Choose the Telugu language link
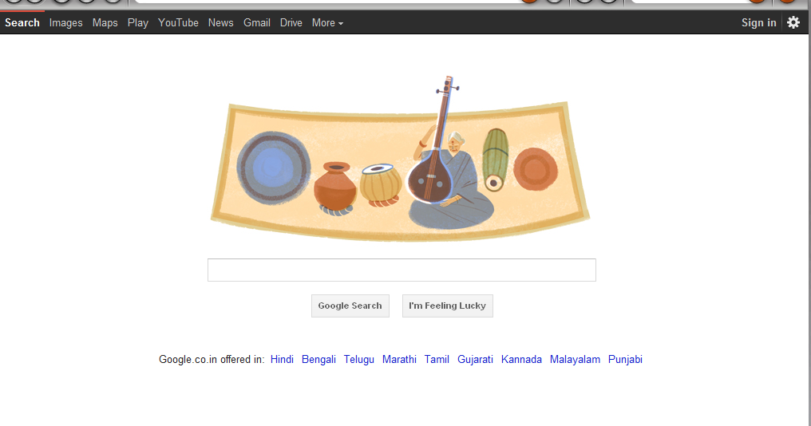 pyautogui.click(x=359, y=359)
